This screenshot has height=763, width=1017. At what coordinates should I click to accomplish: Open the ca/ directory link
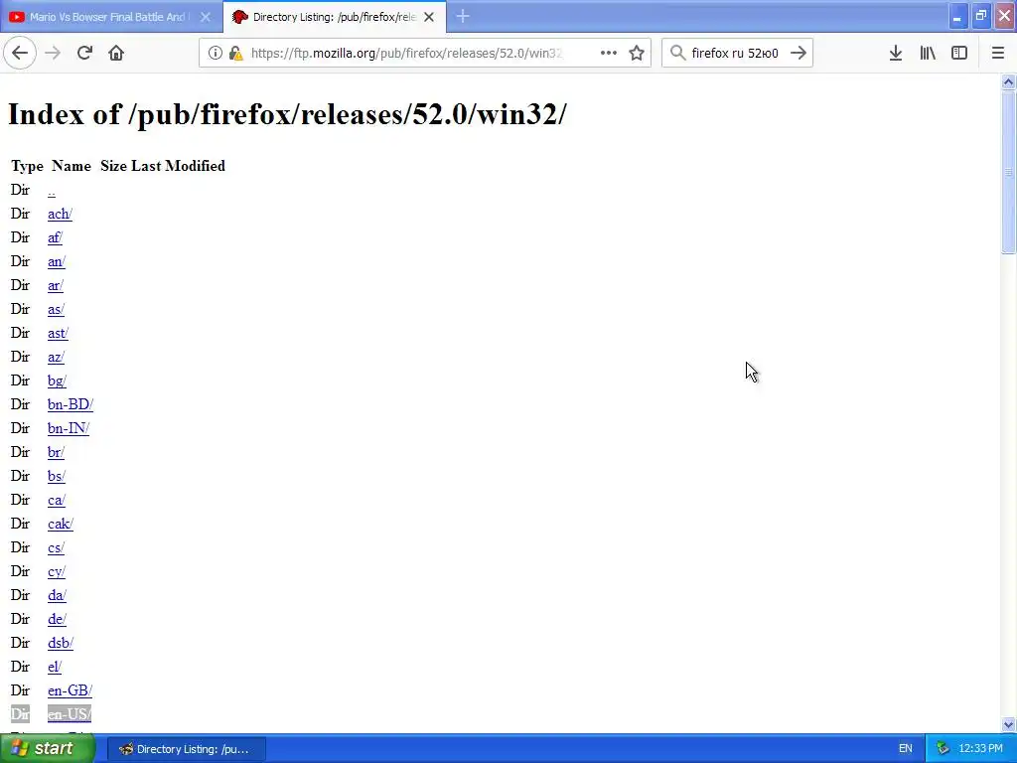click(x=57, y=500)
